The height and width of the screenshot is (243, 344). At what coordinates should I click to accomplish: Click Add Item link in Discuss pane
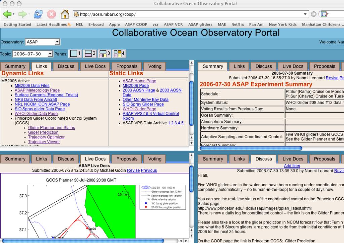[x=292, y=166]
